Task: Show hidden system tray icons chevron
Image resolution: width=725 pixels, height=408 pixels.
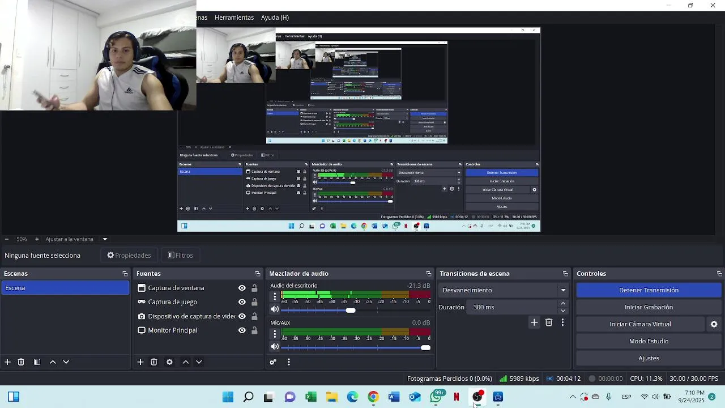Action: click(x=573, y=397)
